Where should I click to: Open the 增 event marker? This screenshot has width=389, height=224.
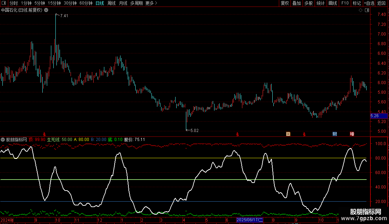point(352,134)
